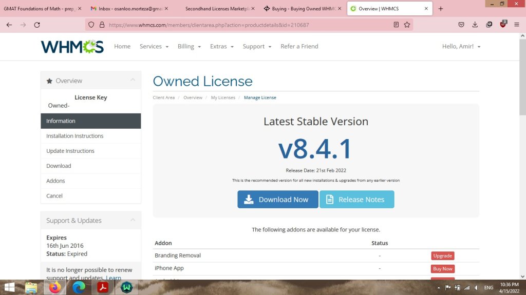Open the Download sidebar item

[x=90, y=166]
